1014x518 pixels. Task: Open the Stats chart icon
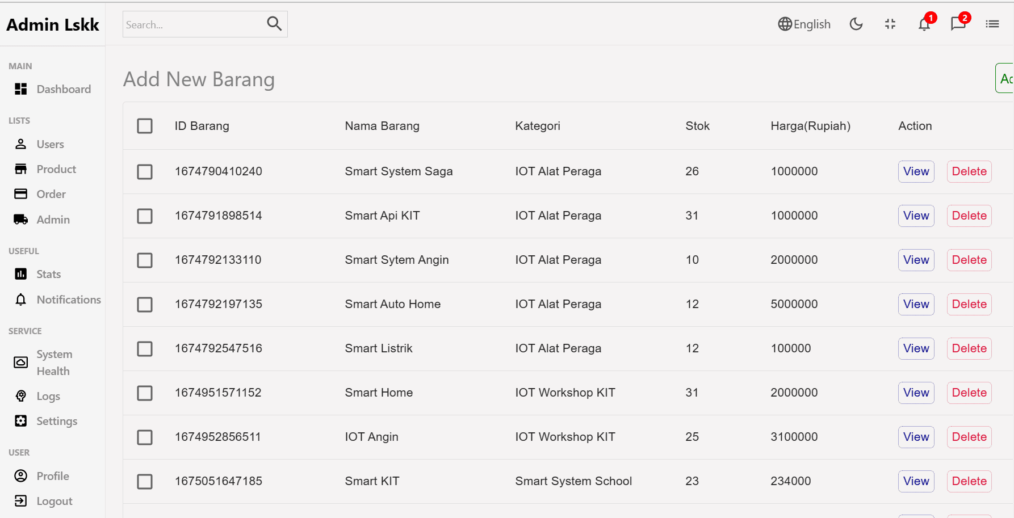21,274
